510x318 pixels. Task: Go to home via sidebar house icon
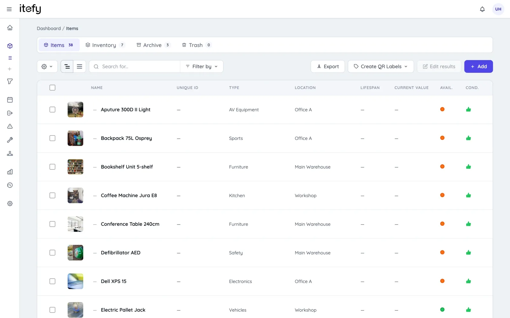[x=10, y=28]
